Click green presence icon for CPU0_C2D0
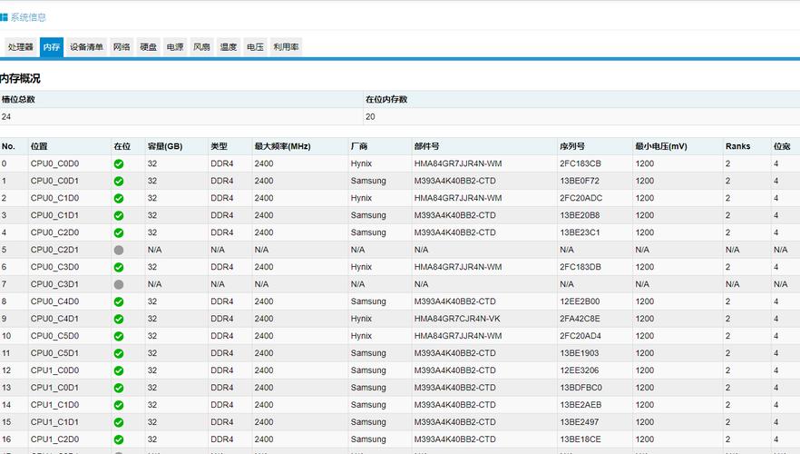Screen dimensions: 800x454 [118, 232]
